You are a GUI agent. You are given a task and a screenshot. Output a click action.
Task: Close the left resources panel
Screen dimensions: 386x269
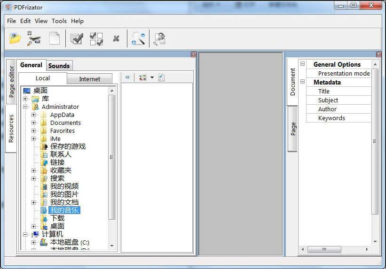click(x=194, y=54)
